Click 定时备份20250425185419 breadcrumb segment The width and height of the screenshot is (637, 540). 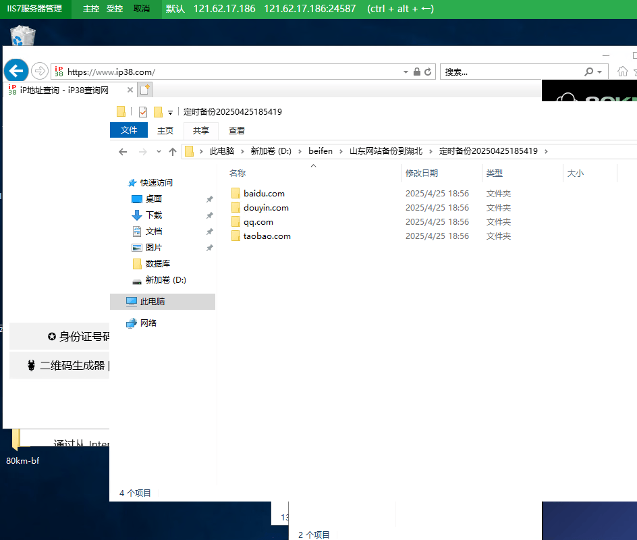pyautogui.click(x=488, y=151)
